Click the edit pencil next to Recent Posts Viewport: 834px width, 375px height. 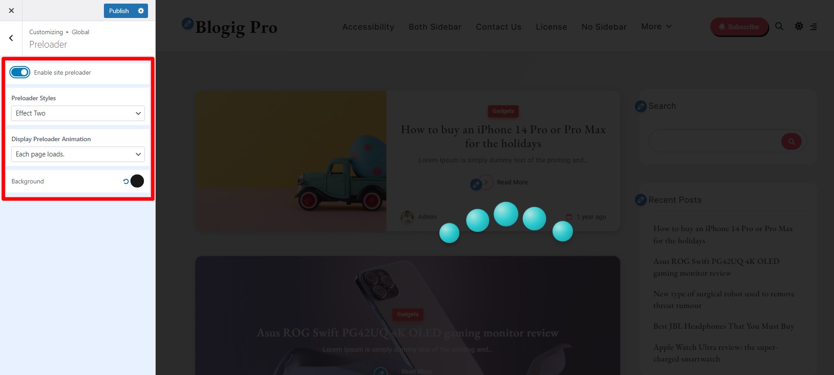(x=641, y=200)
